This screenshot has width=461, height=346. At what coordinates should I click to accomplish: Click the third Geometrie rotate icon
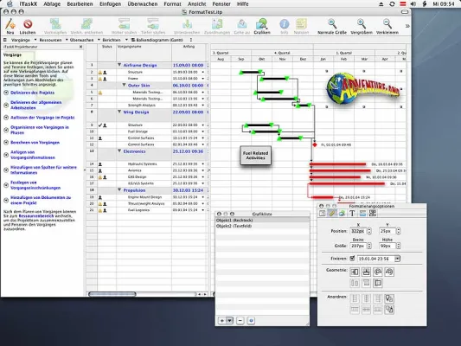377,272
